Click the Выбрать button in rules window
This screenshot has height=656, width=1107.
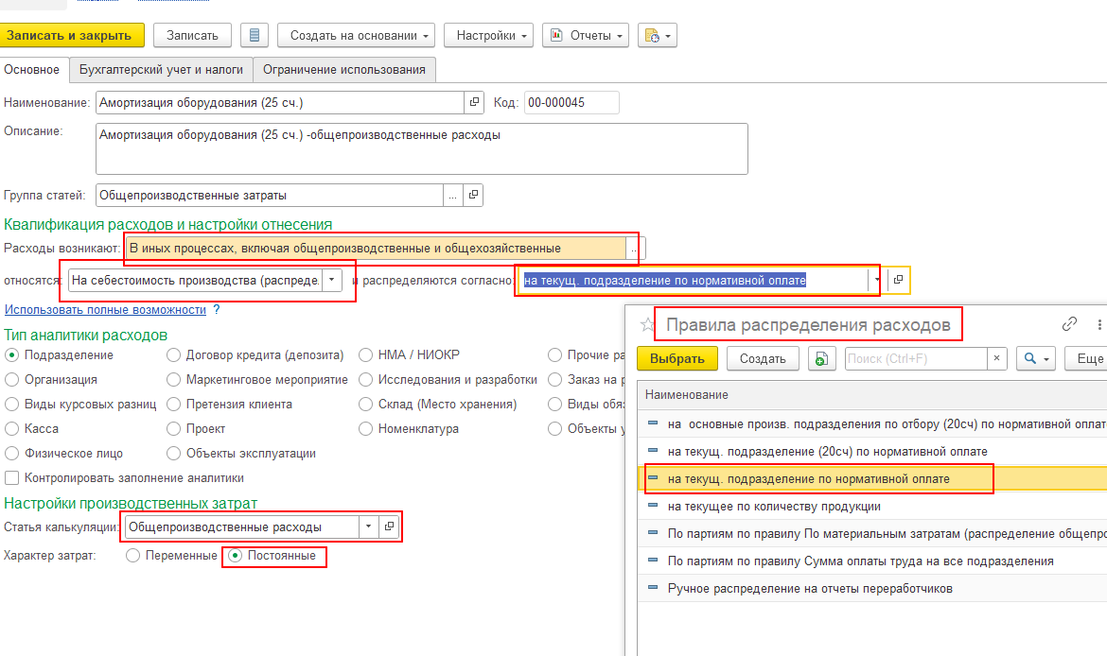(677, 359)
